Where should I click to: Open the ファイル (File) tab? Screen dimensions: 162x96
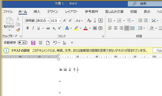pos(8,12)
